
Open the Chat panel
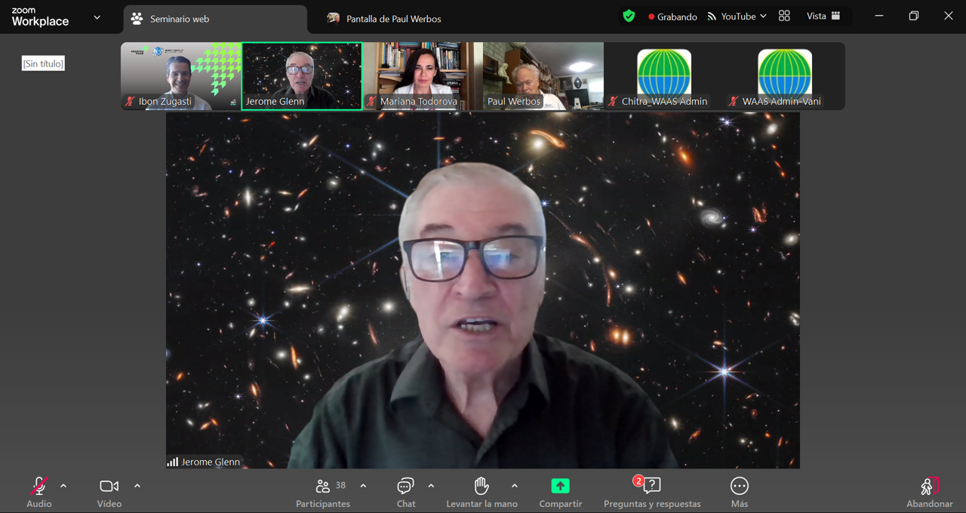point(406,492)
